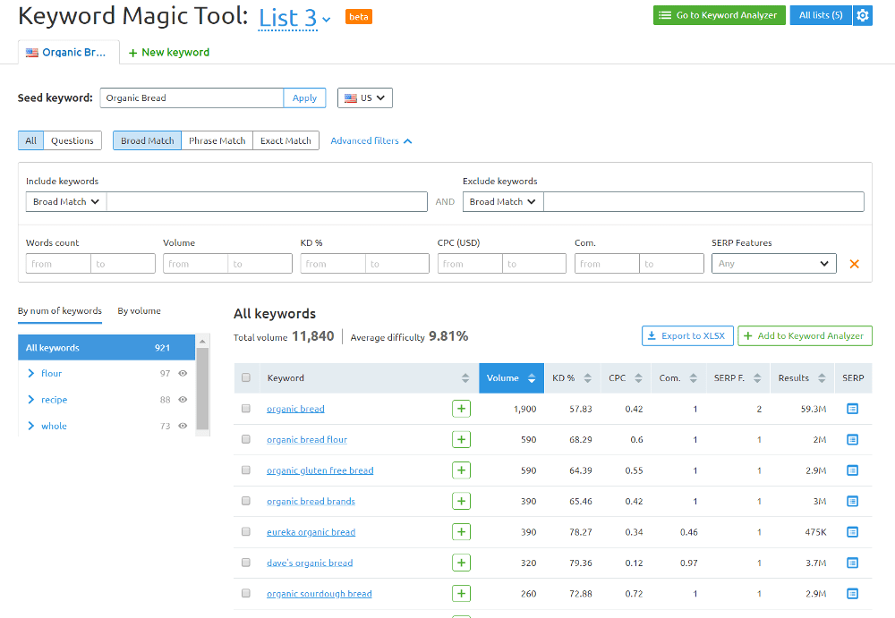Open the US country selector dropdown
895x618 pixels.
pyautogui.click(x=364, y=97)
